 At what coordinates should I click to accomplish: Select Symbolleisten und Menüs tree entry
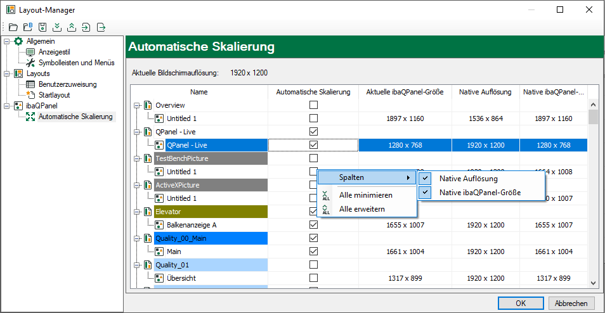tap(76, 63)
